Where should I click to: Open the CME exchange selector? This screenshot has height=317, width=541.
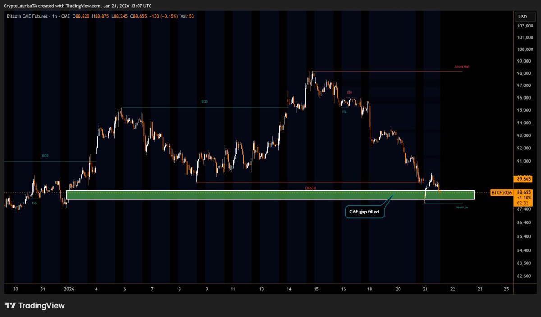tap(66, 16)
